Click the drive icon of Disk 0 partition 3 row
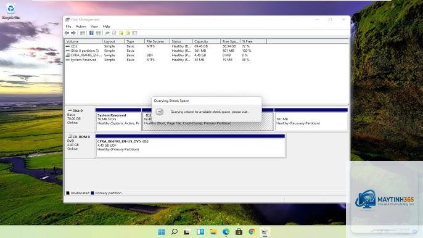Viewport: 423px width, 238px height. tap(68, 51)
